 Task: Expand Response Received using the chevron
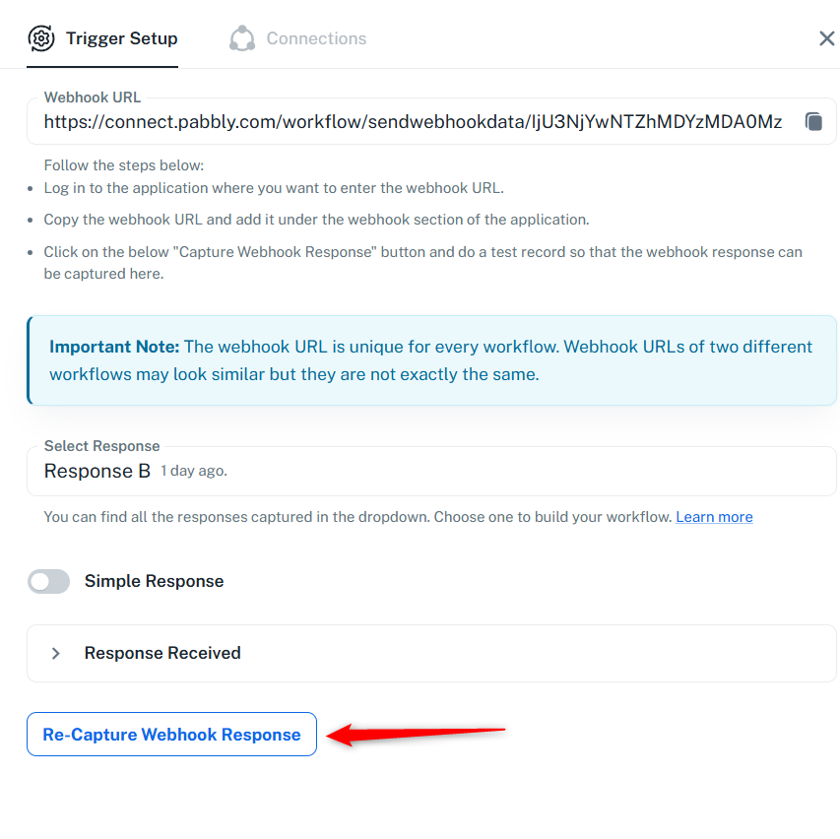[x=56, y=653]
